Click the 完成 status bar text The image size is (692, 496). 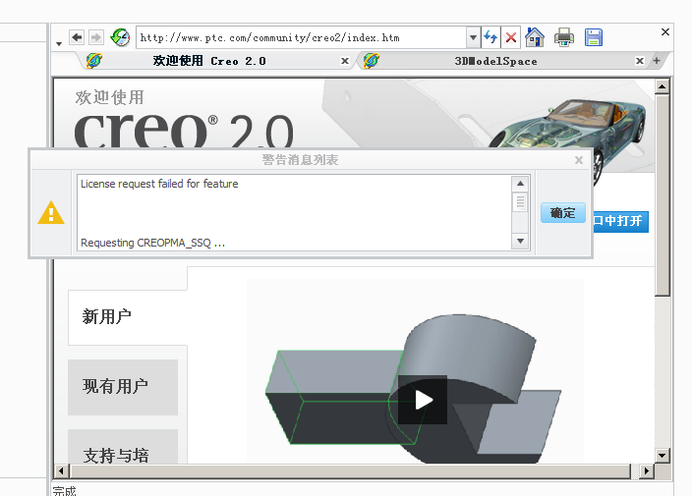65,491
